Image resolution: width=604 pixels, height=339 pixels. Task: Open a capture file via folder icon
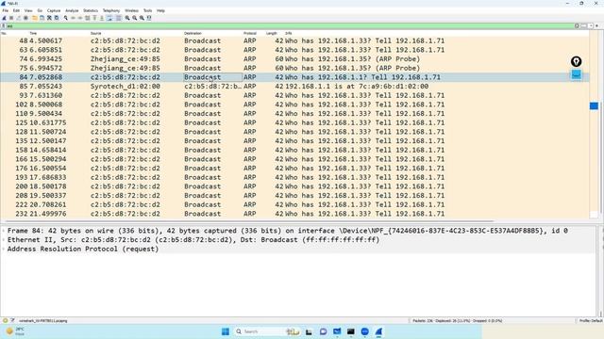pyautogui.click(x=34, y=18)
